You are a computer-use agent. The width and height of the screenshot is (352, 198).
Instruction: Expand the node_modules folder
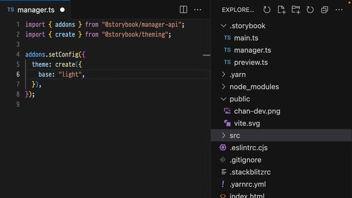pos(223,86)
